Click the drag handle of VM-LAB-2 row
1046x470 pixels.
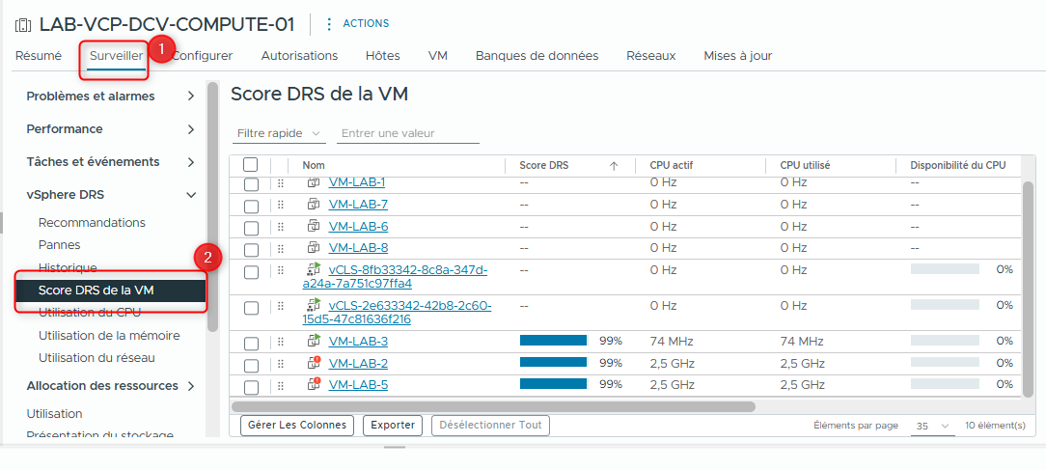point(280,364)
